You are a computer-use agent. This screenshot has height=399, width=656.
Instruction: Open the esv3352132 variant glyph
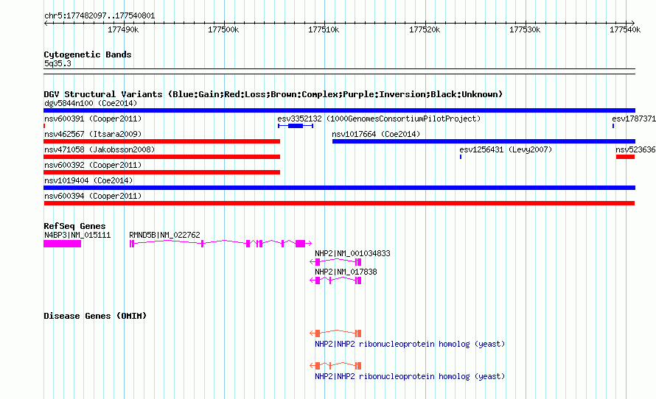296,126
